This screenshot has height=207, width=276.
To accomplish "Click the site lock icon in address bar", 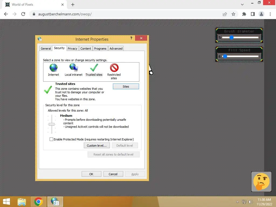I will (34, 14).
